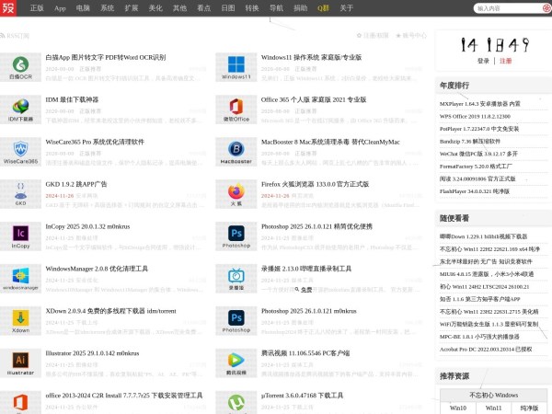Select the Q群 menu item

tap(323, 8)
